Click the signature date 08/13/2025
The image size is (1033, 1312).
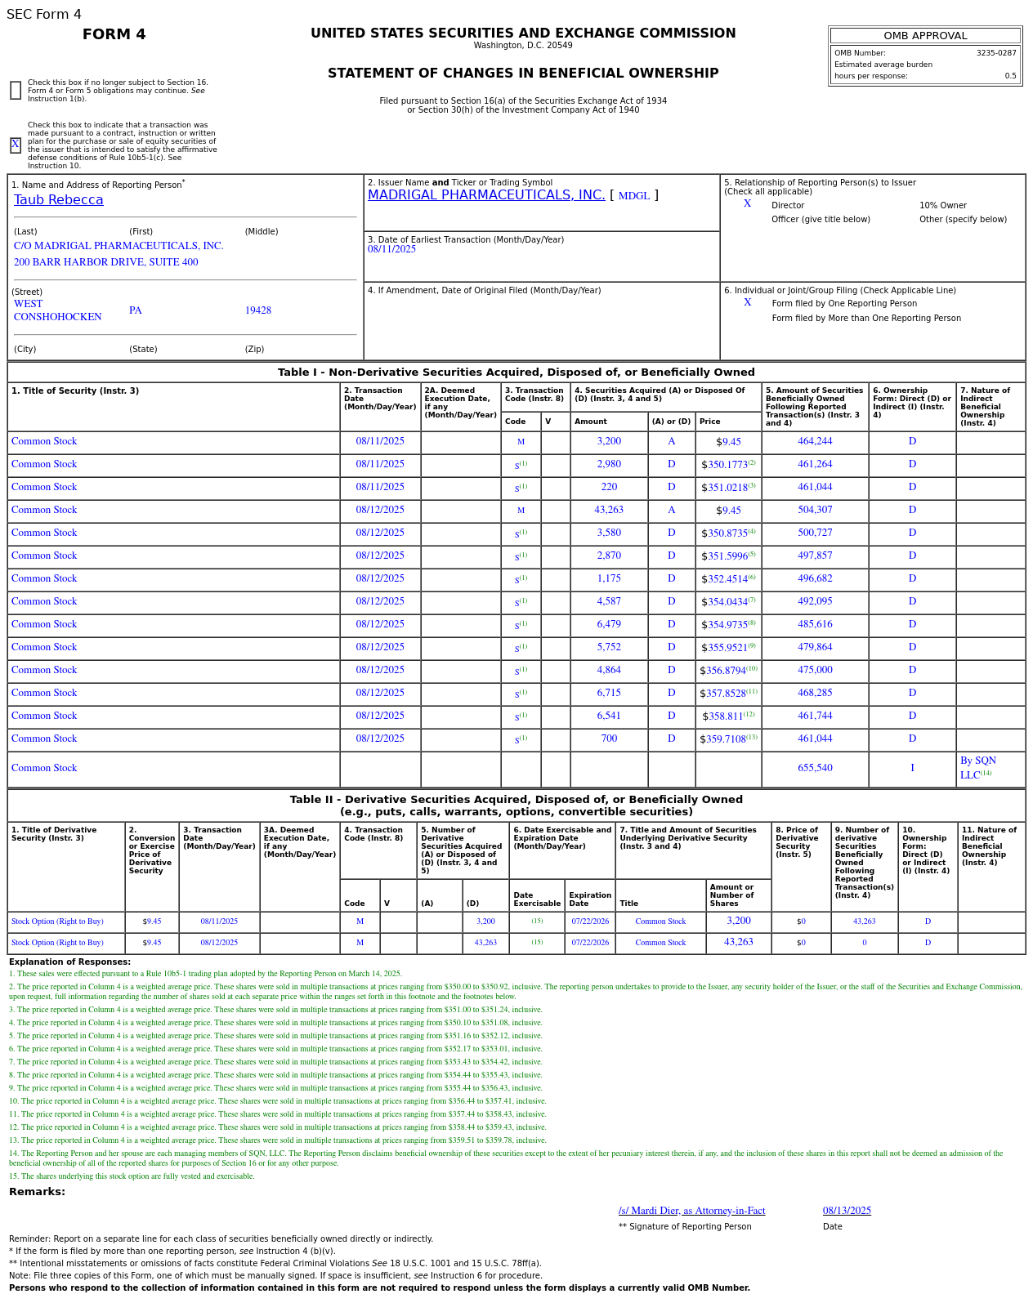tap(847, 1211)
